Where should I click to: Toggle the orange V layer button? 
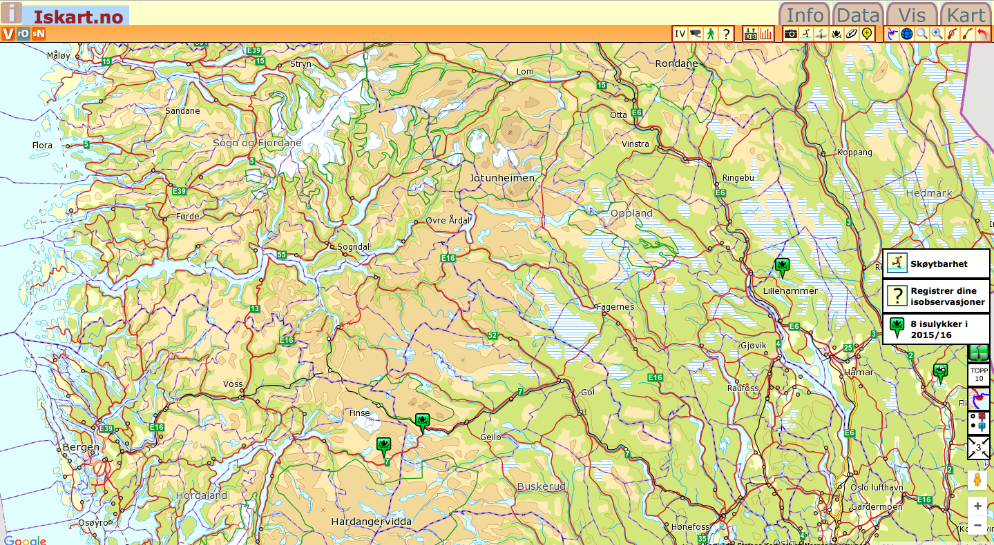point(8,34)
